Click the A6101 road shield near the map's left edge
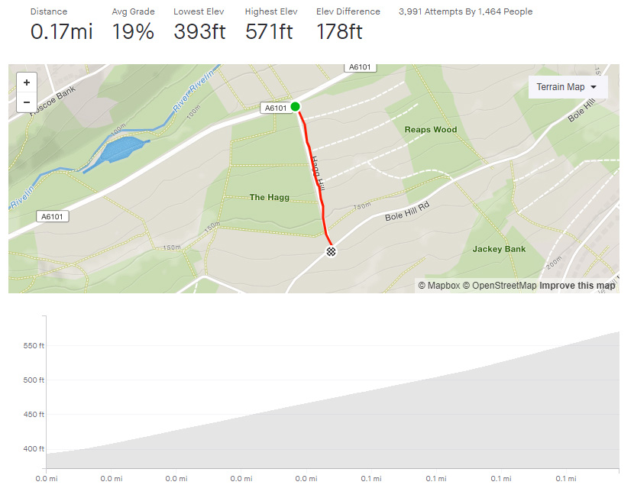This screenshot has height=498, width=634. [x=53, y=217]
